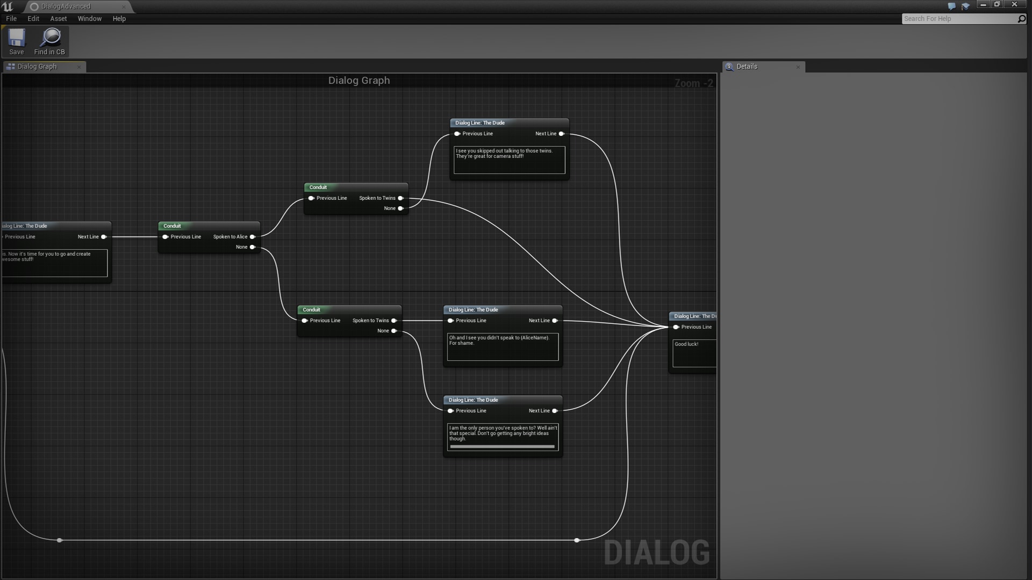Click the feedback chat icon near window controls
Screen dimensions: 1032x580
click(951, 6)
